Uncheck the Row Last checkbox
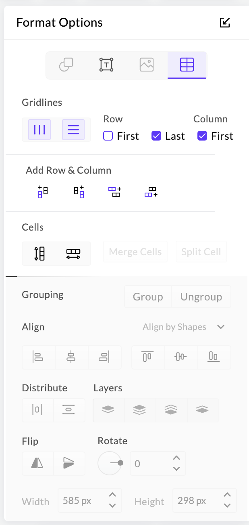249x525 pixels. pos(156,136)
